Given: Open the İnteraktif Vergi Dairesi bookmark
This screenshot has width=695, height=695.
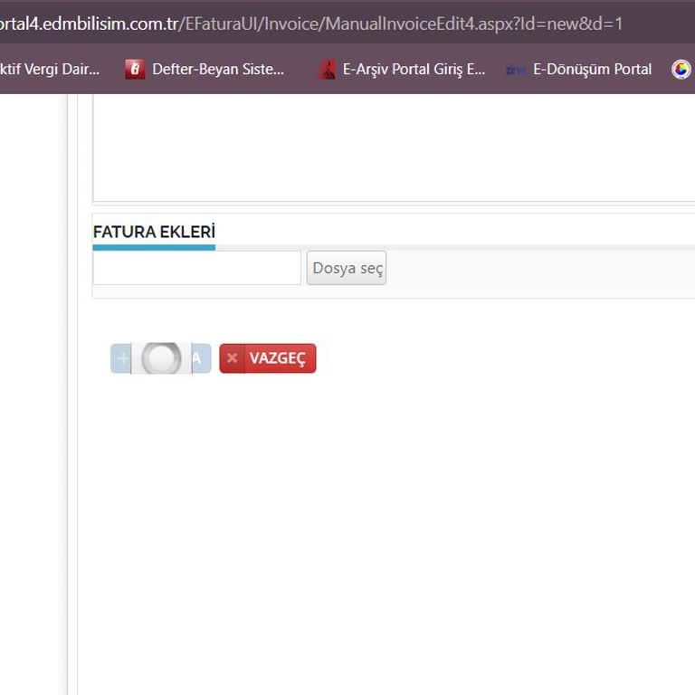Looking at the screenshot, I should (x=50, y=69).
